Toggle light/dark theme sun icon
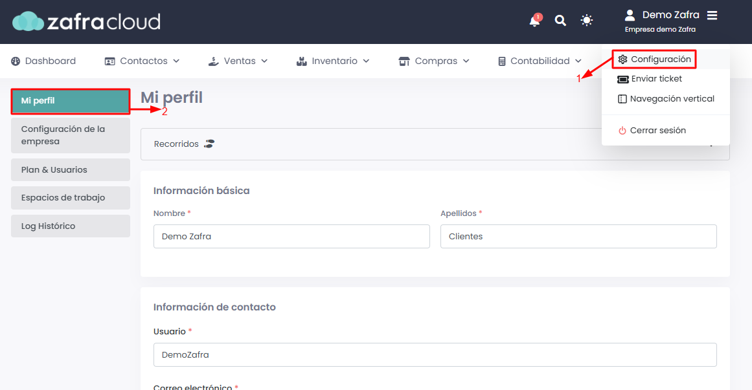This screenshot has width=752, height=390. (587, 20)
